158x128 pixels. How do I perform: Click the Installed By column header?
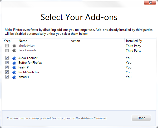click(134, 41)
